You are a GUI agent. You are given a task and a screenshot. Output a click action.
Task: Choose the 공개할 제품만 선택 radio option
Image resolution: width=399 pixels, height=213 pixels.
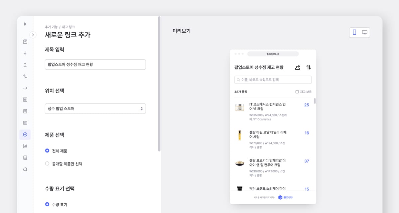pyautogui.click(x=47, y=163)
